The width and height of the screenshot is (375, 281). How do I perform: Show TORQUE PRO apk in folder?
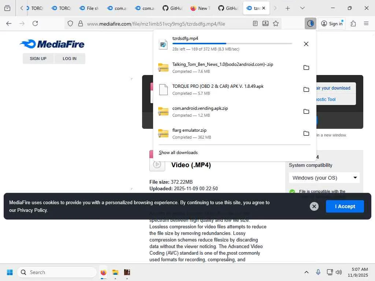306,90
